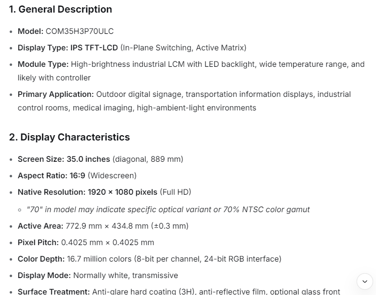The height and width of the screenshot is (295, 376).
Task: Click the "(Widescreen)" text
Action: 112,175
